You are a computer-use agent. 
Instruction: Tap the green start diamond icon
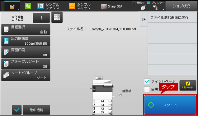151,105
